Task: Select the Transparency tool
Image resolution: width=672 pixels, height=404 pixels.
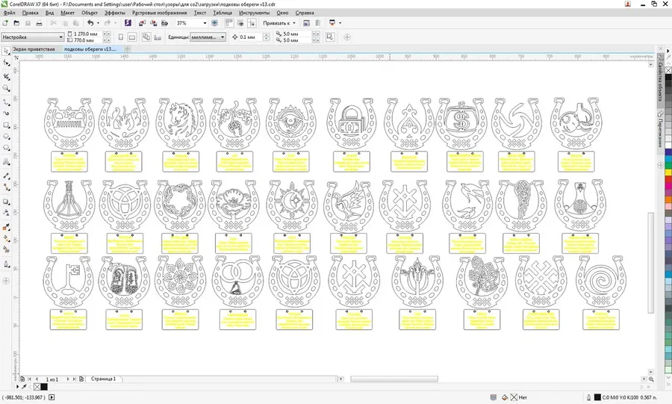Action: tap(6, 213)
